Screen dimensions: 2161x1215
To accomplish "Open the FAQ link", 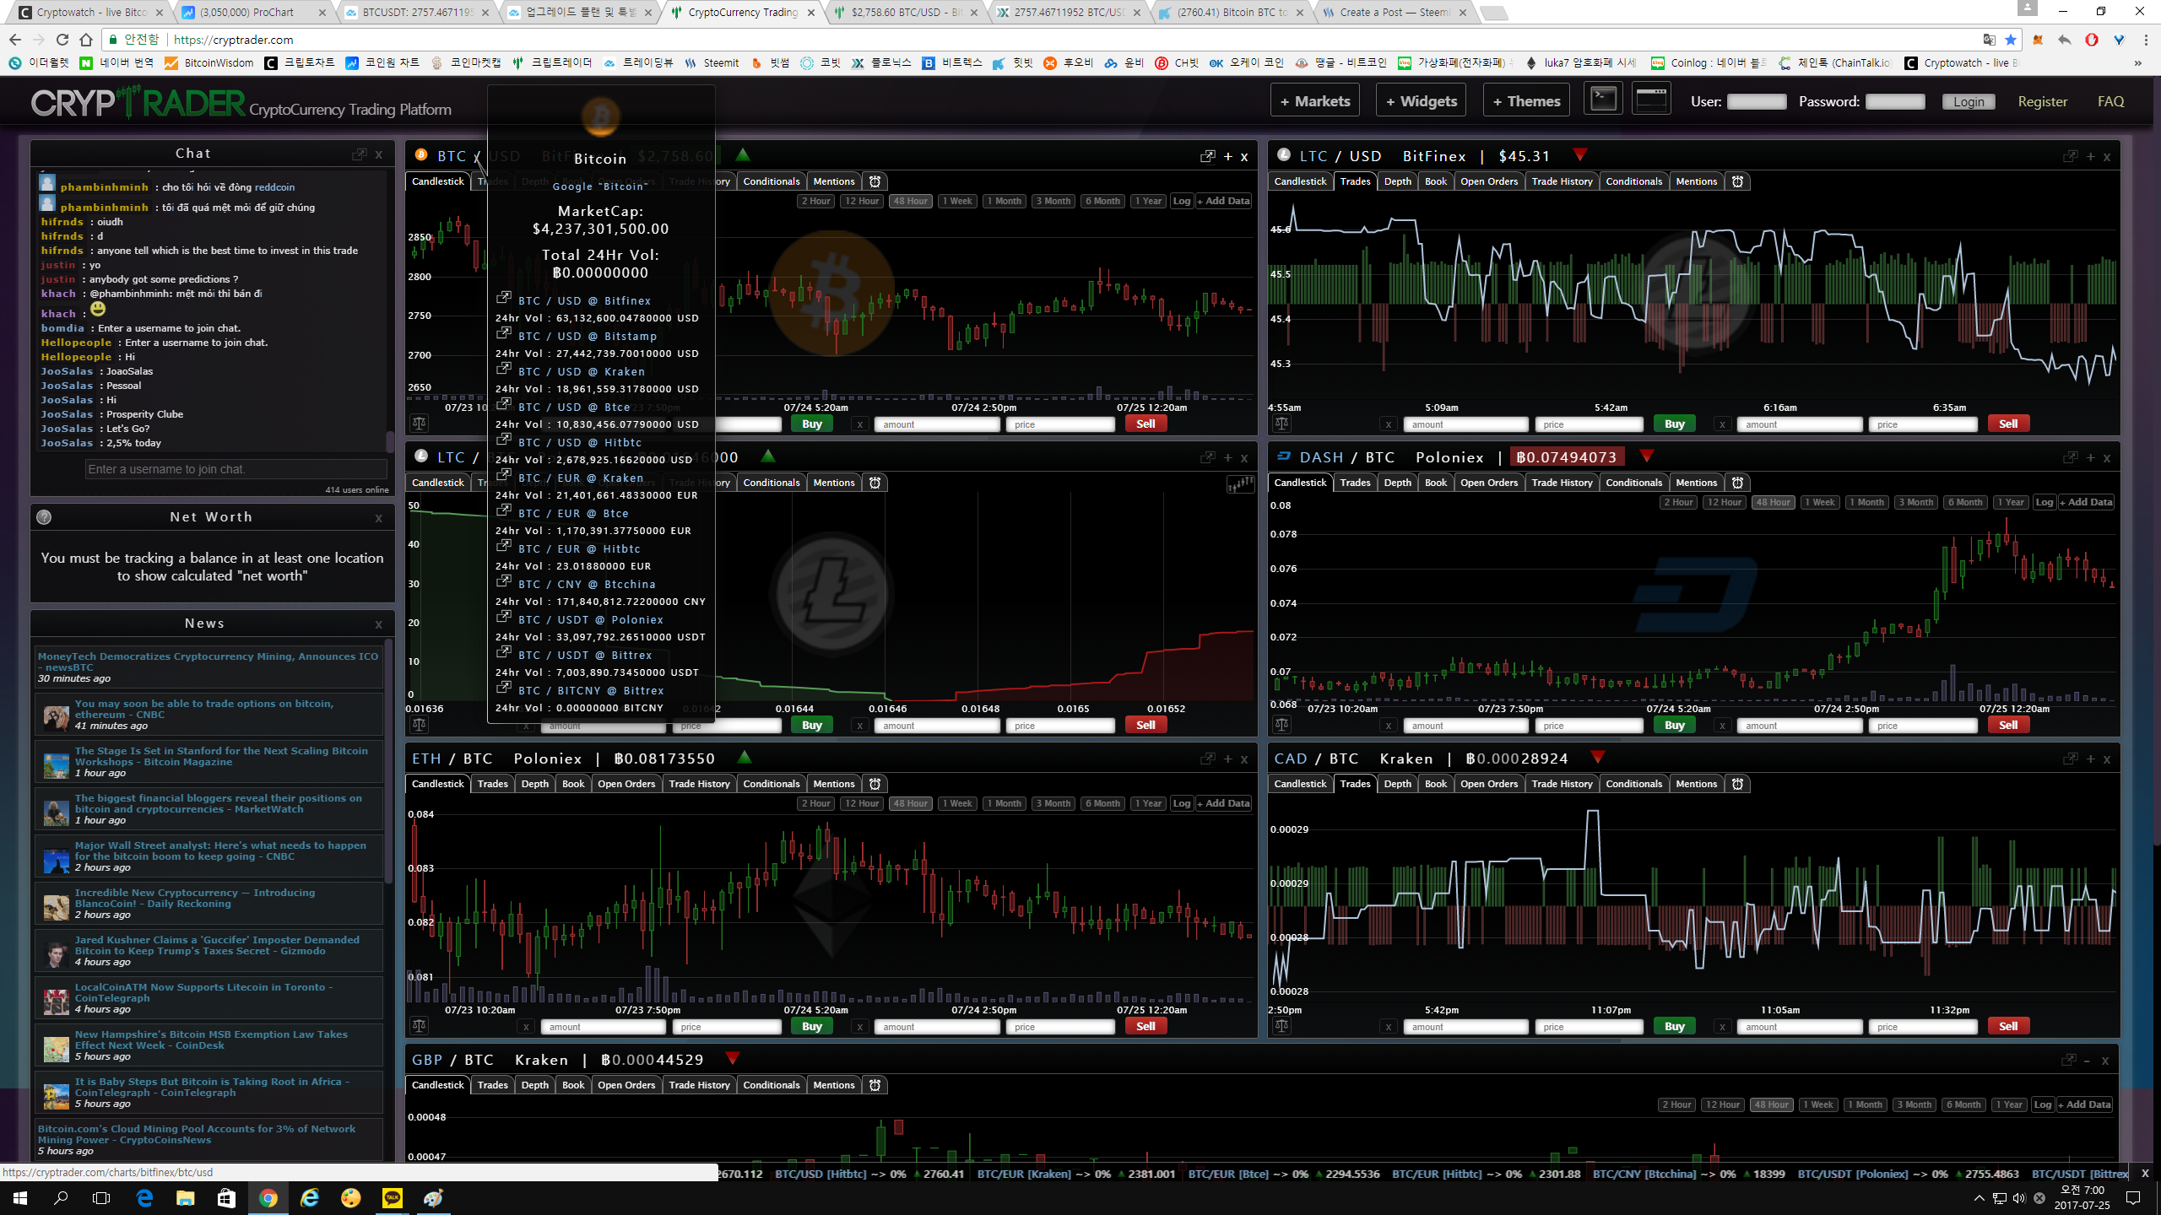I will pyautogui.click(x=2111, y=101).
